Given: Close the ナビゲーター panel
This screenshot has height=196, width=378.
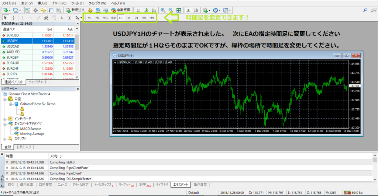Looking at the screenshot, I should (78, 89).
